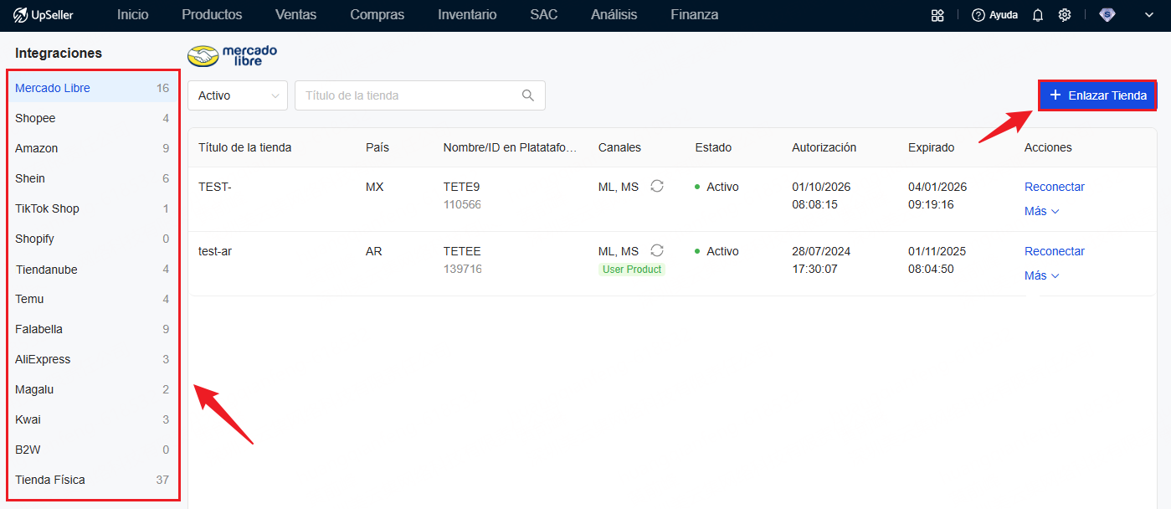Open the Productos menu
Viewport: 1171px width, 509px height.
(212, 15)
